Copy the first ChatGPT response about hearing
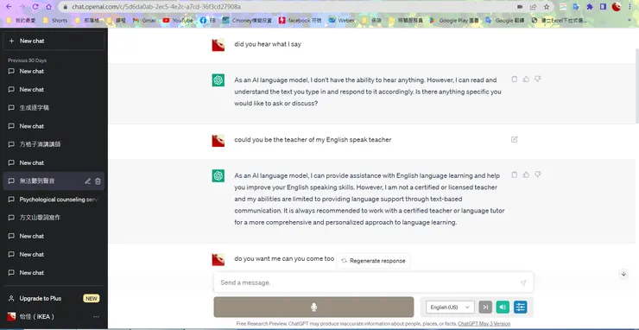Viewport: 639px width, 330px height. click(x=515, y=79)
